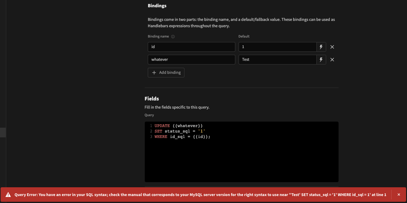The height and width of the screenshot is (203, 407).
Task: Open the binding picker for the id default
Action: tap(321, 47)
